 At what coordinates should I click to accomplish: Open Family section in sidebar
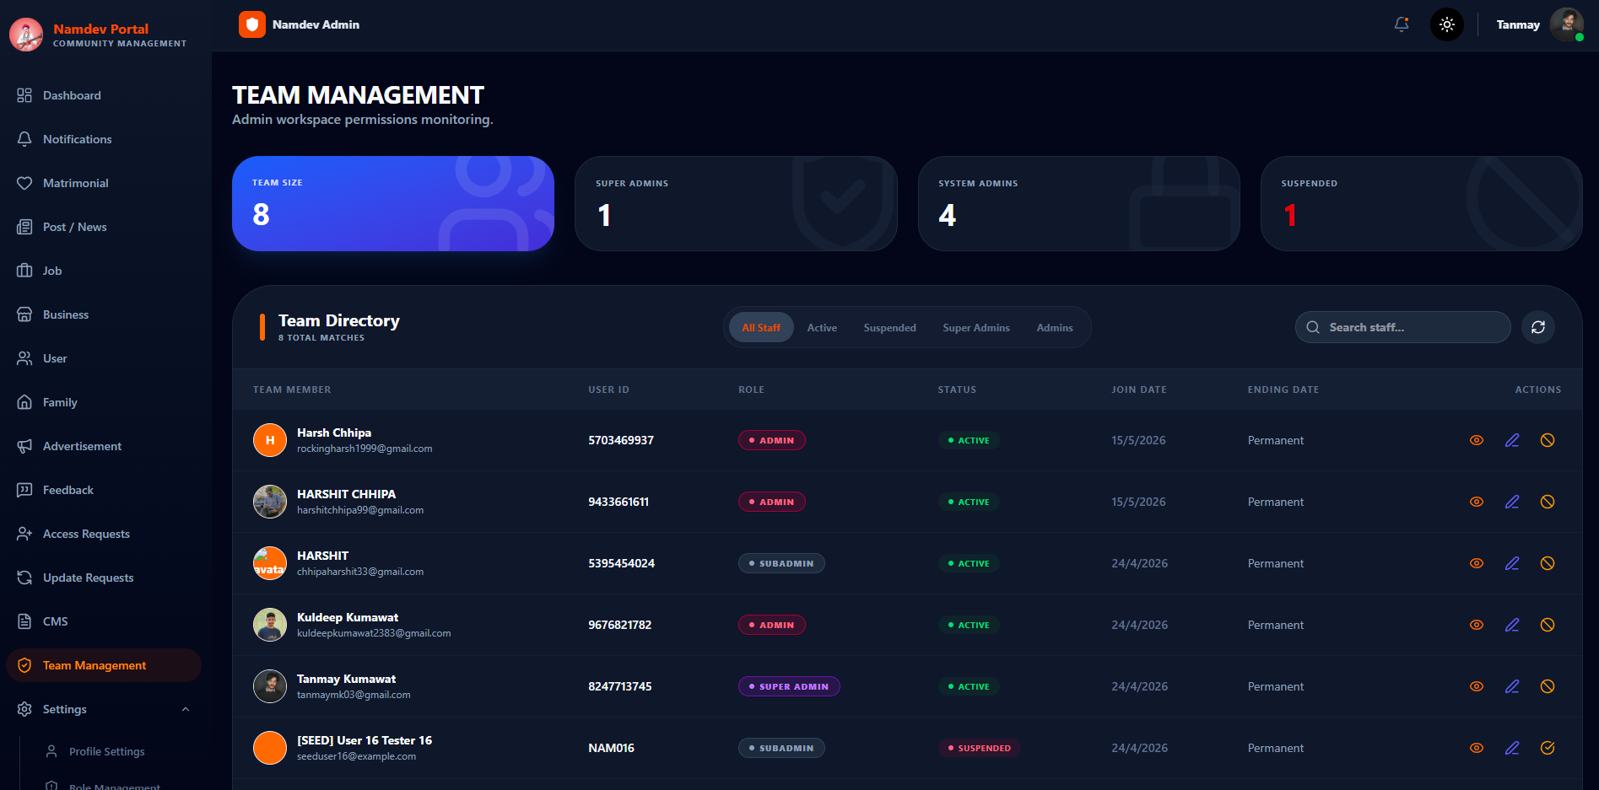(x=104, y=402)
